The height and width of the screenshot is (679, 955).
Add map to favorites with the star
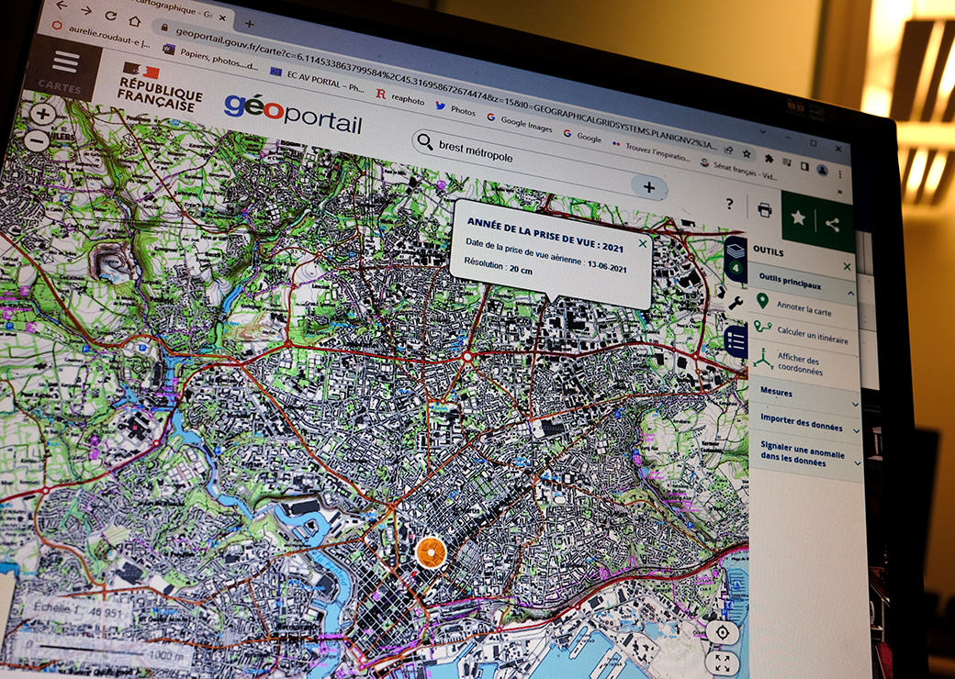pos(798,217)
